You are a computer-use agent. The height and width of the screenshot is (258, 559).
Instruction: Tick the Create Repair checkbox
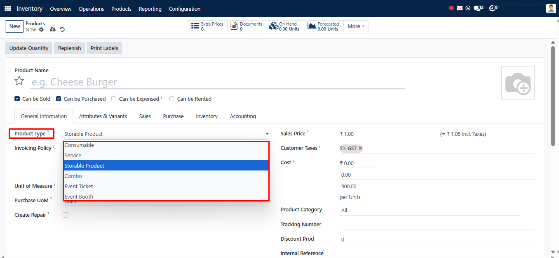coord(65,215)
